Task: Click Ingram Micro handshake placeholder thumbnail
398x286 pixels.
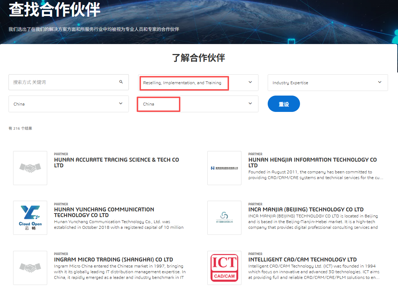Action: [30, 268]
